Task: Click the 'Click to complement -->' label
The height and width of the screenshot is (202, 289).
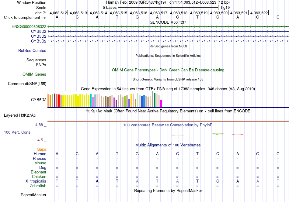Action: click(25, 18)
